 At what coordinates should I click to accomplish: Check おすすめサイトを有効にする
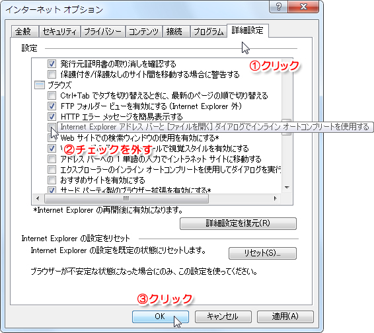click(52, 180)
